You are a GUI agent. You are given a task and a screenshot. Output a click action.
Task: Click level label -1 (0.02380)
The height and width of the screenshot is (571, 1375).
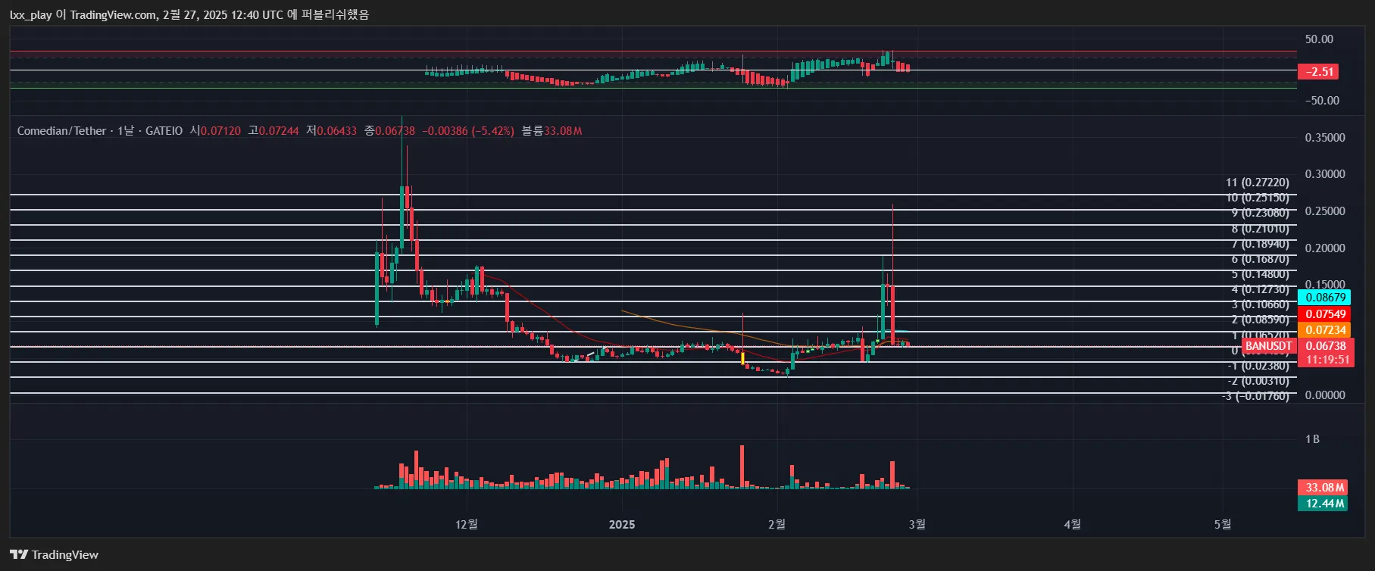[1258, 366]
